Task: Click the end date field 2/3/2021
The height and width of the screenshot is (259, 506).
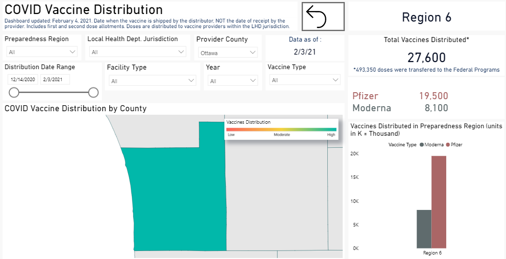Action: [55, 79]
